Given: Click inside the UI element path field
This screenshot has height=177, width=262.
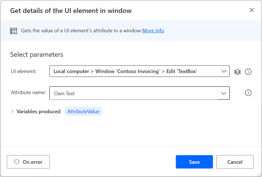Looking at the screenshot, I should click(x=127, y=71).
